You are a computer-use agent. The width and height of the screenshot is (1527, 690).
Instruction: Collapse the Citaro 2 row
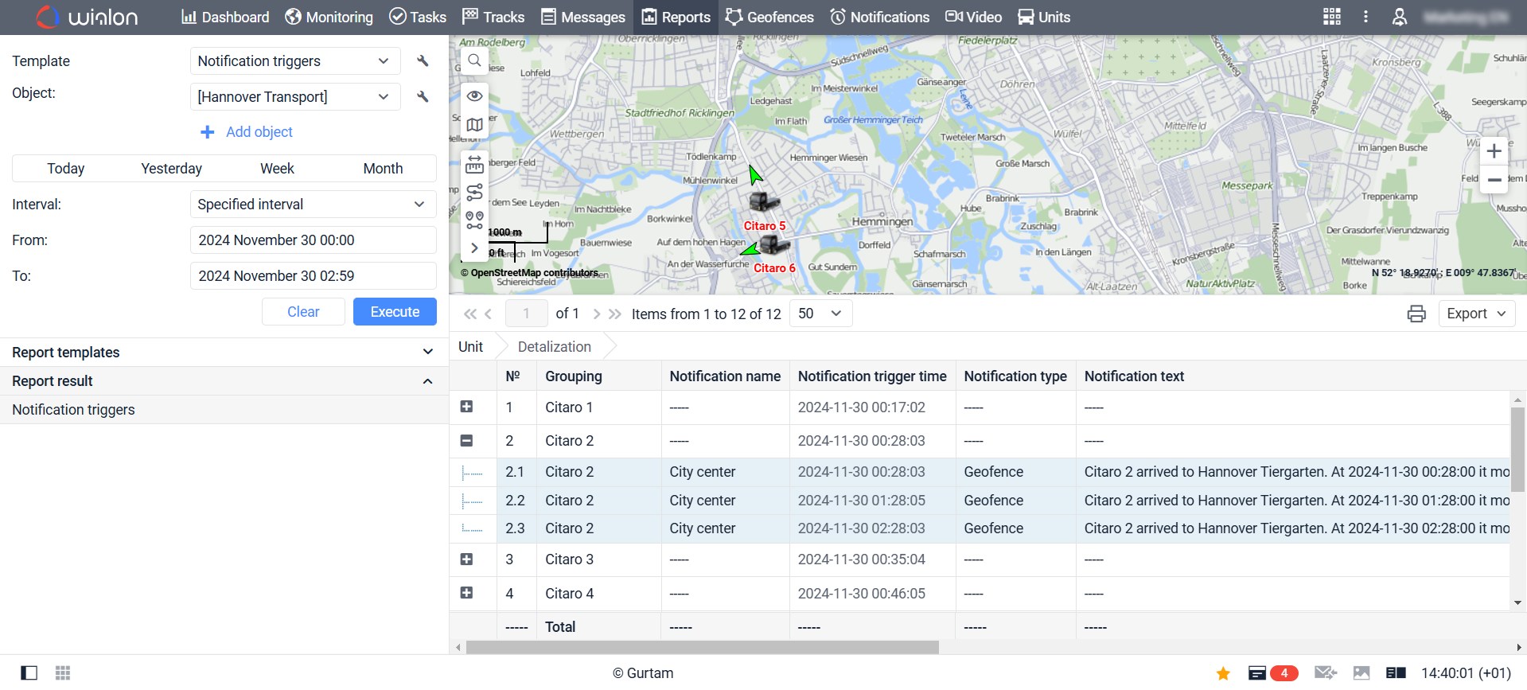pos(467,441)
